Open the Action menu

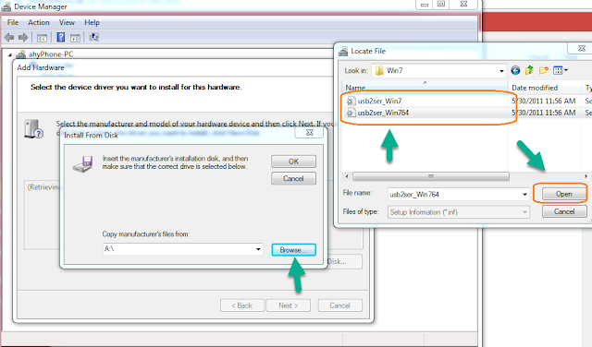[x=39, y=22]
